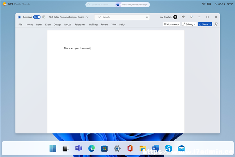The width and height of the screenshot is (235, 157).
Task: Go to the Mailings tab
Action: (x=93, y=24)
